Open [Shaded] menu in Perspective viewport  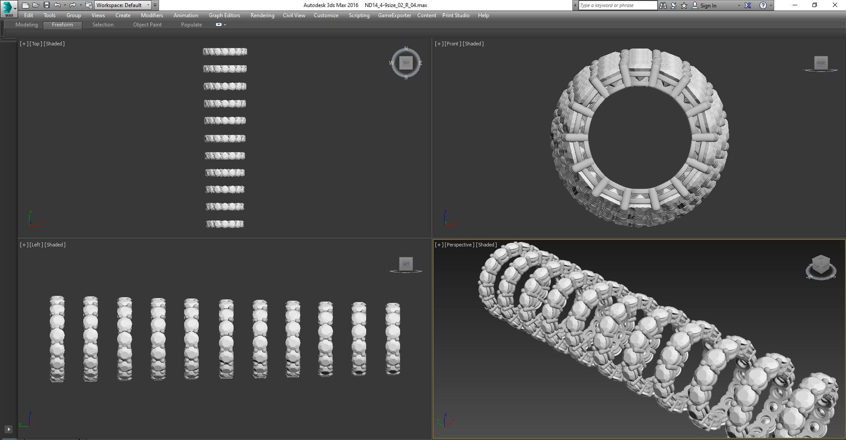pyautogui.click(x=486, y=245)
